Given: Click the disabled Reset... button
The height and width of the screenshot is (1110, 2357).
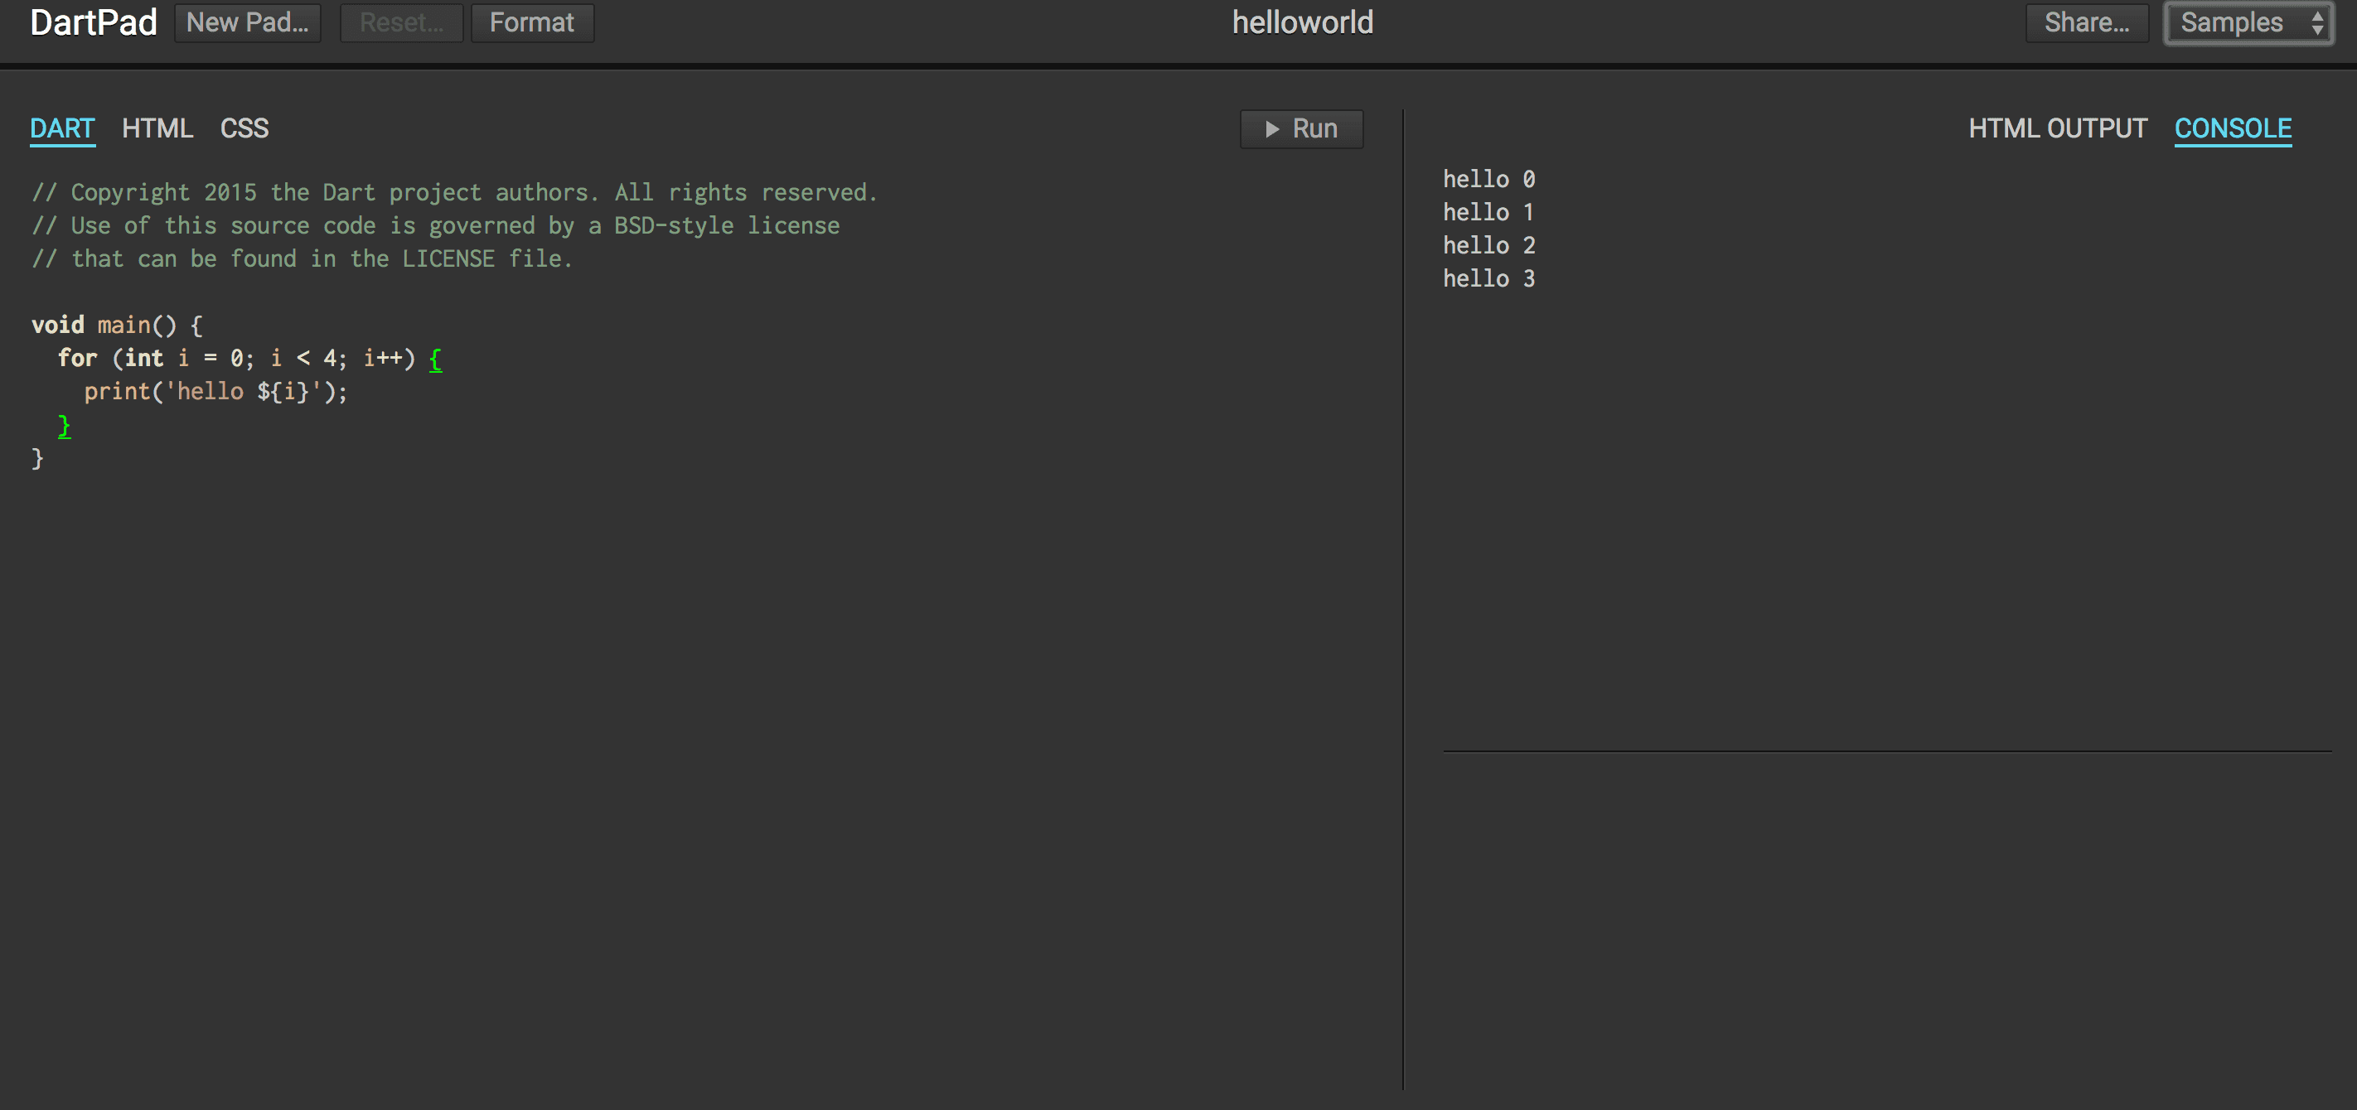Looking at the screenshot, I should (401, 23).
